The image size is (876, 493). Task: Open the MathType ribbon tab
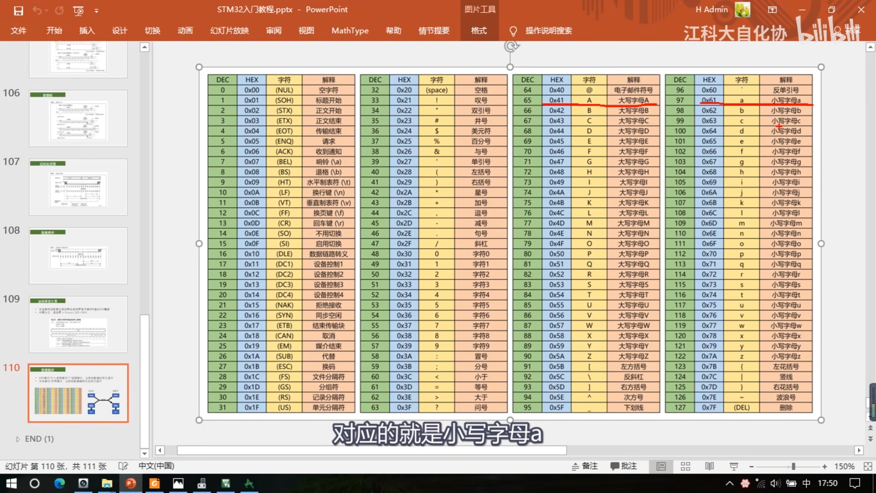point(350,31)
